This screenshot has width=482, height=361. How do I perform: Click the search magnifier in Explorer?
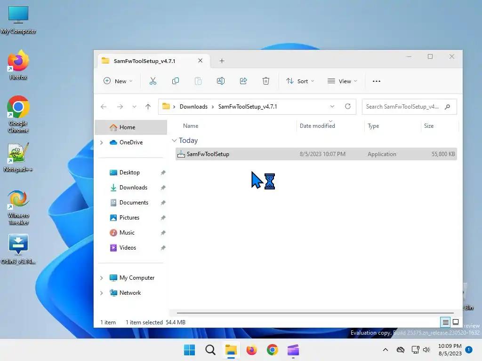[x=448, y=107]
